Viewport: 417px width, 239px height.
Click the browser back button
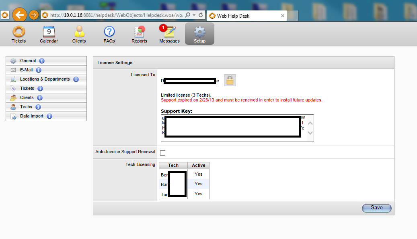19,15
